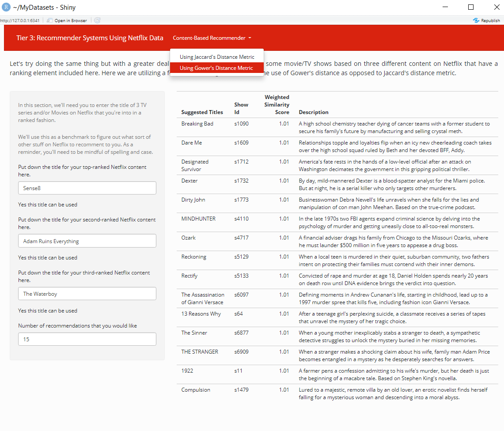Click show id s1773

(x=241, y=200)
